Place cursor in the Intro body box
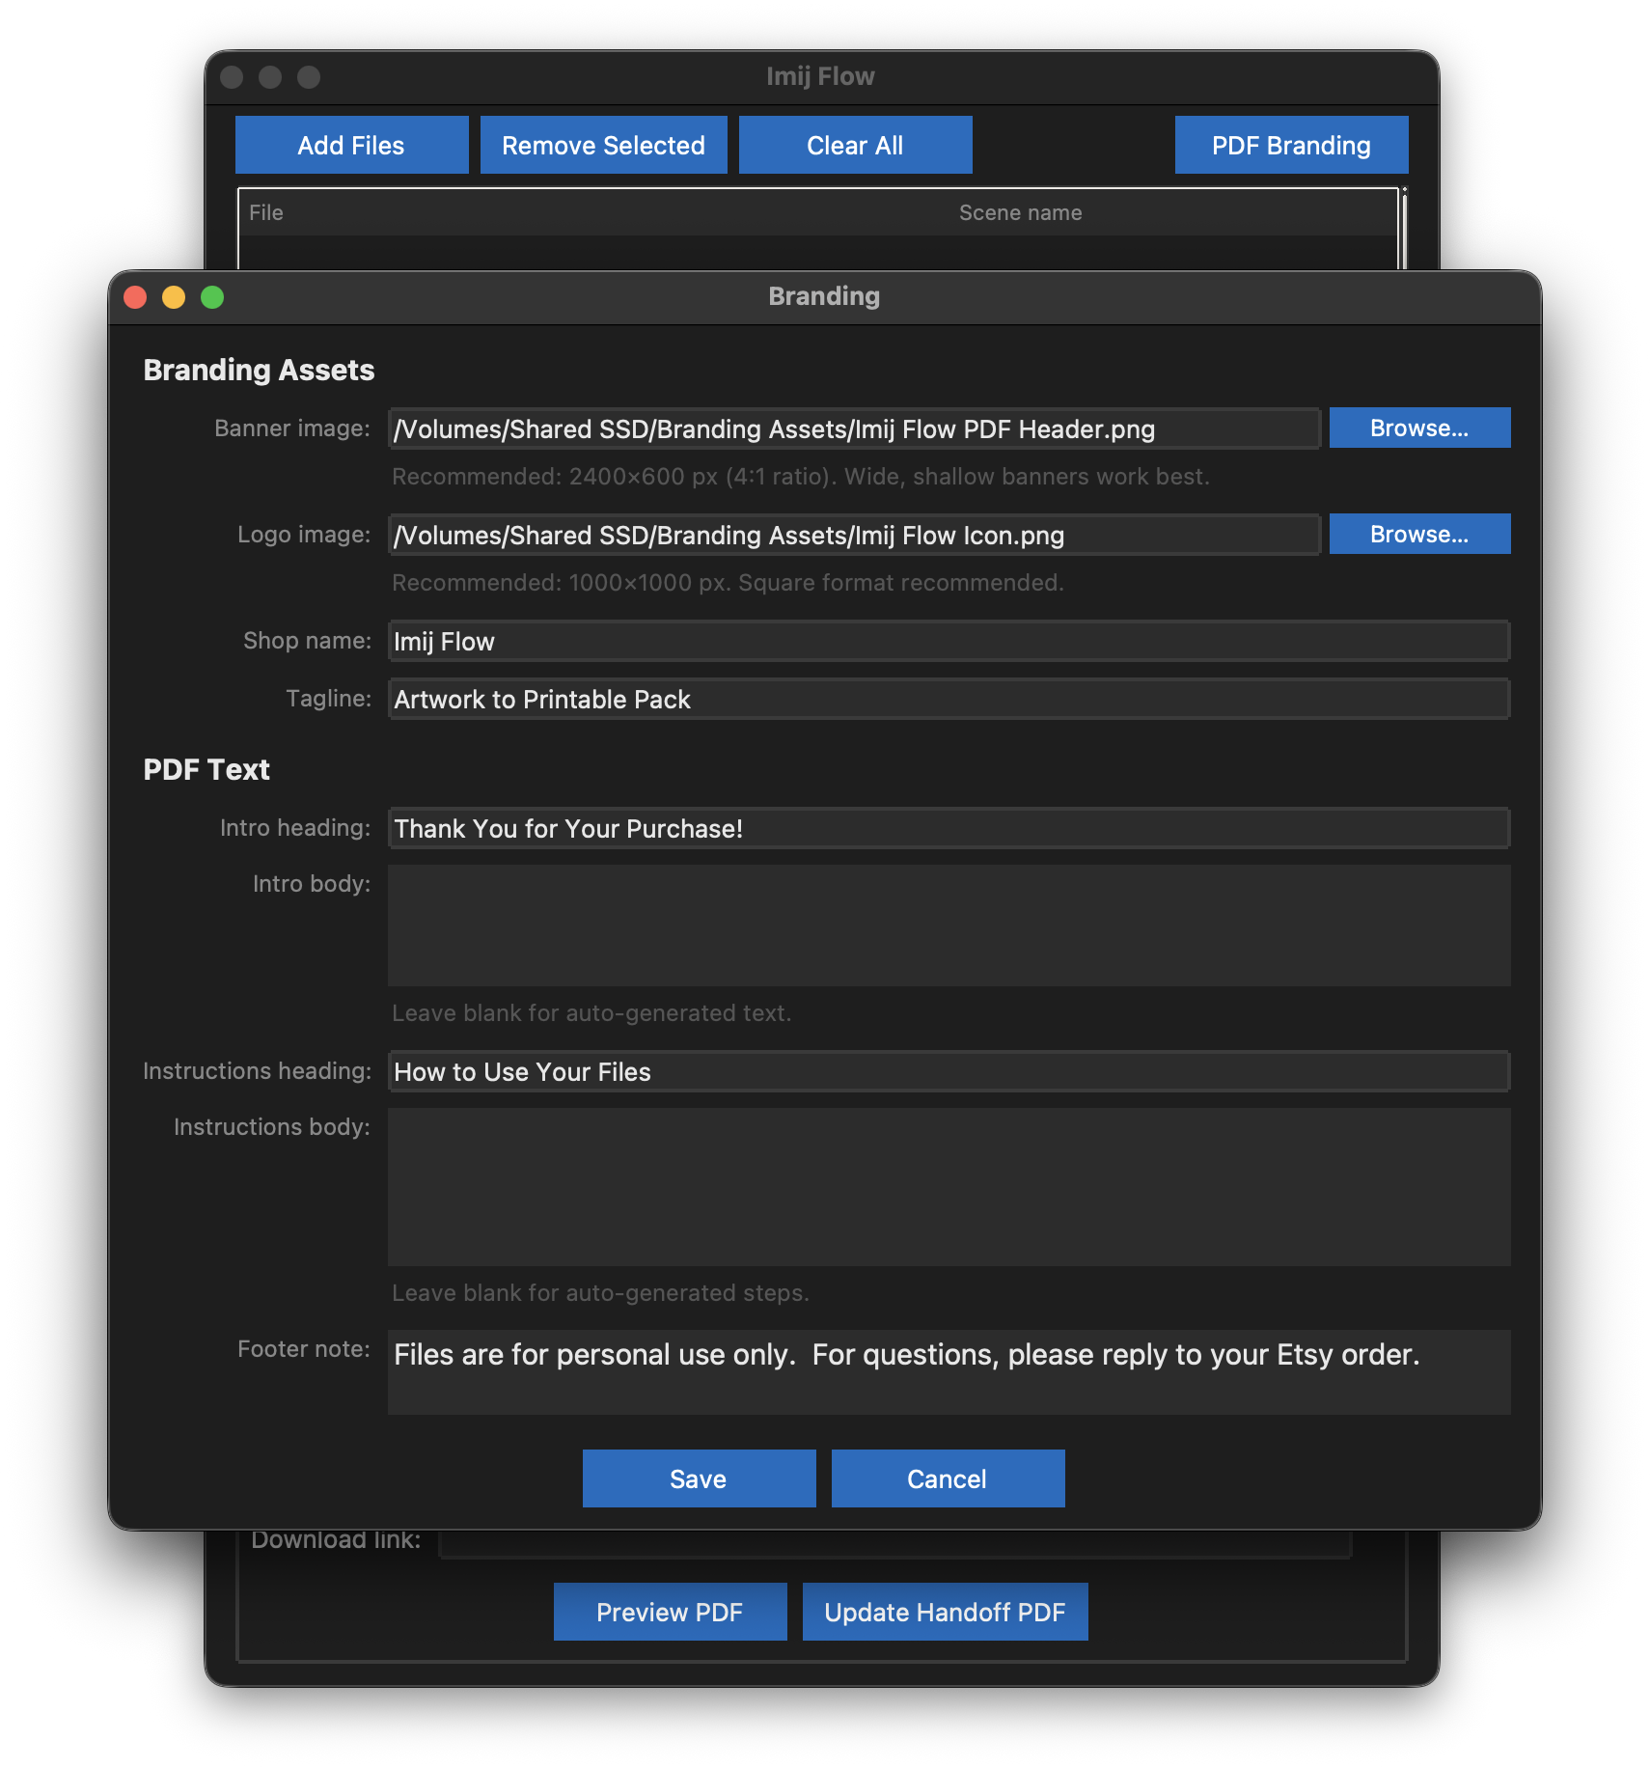 coord(948,925)
